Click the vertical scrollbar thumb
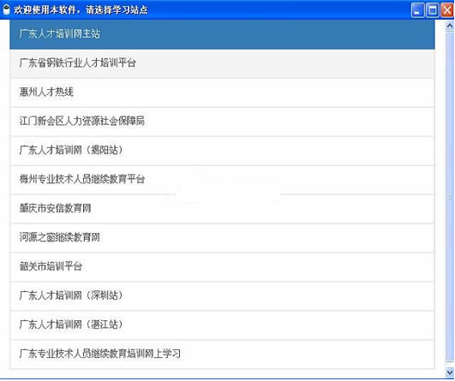Viewport: 455px width, 381px height. pos(450,197)
